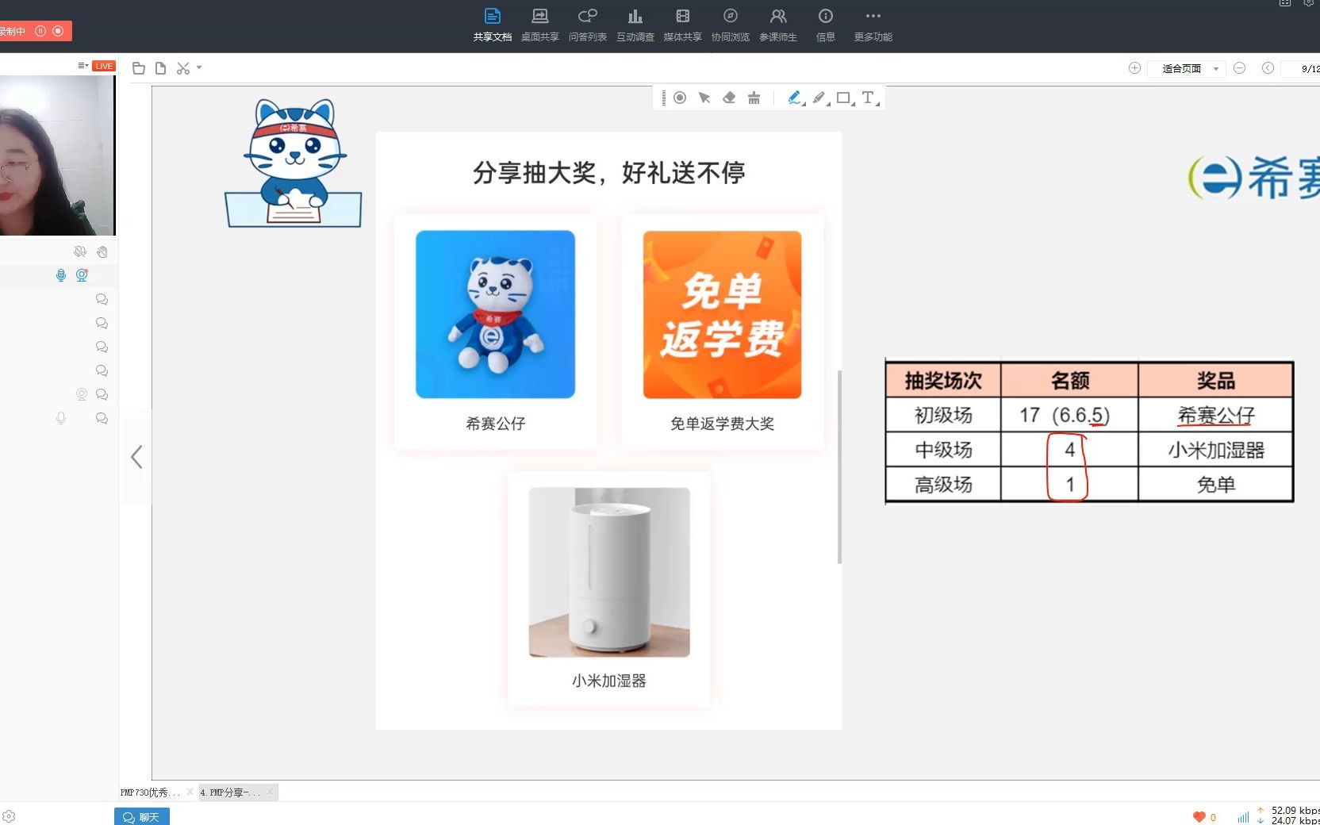This screenshot has width=1320, height=825.
Task: Go to the previous page arrow in toolbar
Action: [1268, 68]
